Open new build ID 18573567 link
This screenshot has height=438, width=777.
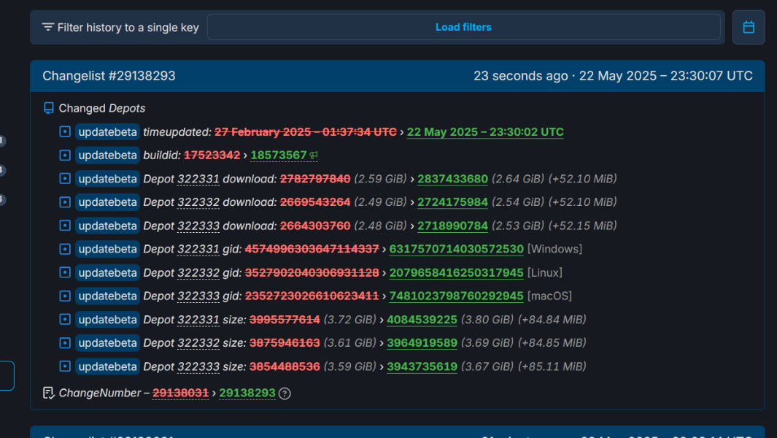click(278, 155)
